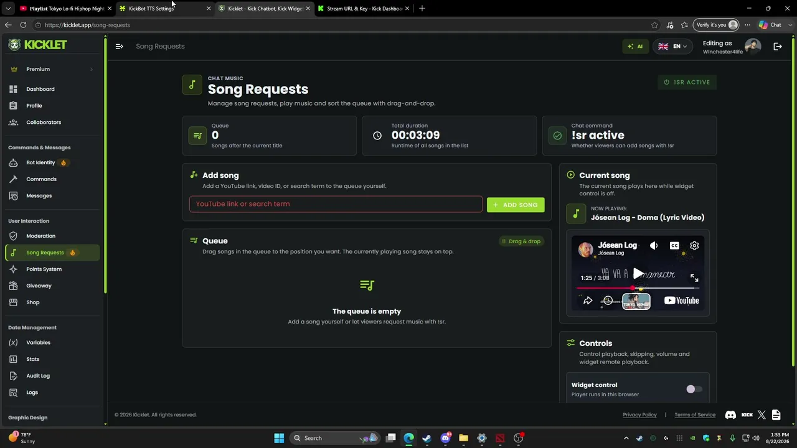Show hidden system tray icons
Screen dimensions: 797x448
pyautogui.click(x=626, y=438)
